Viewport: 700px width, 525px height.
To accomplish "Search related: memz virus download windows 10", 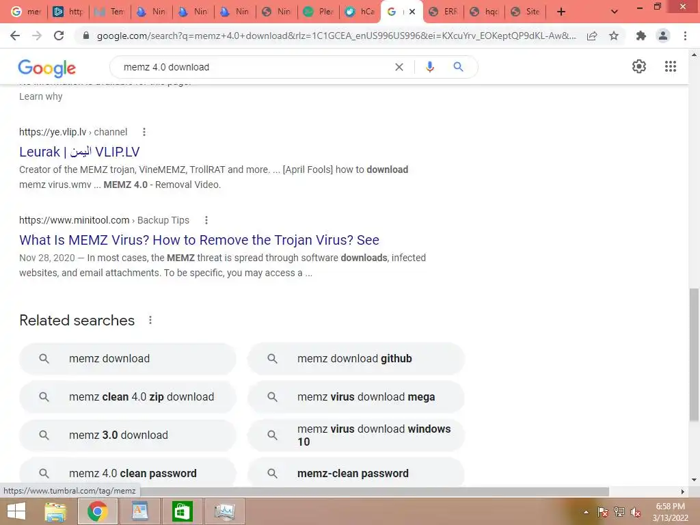I will coord(355,435).
